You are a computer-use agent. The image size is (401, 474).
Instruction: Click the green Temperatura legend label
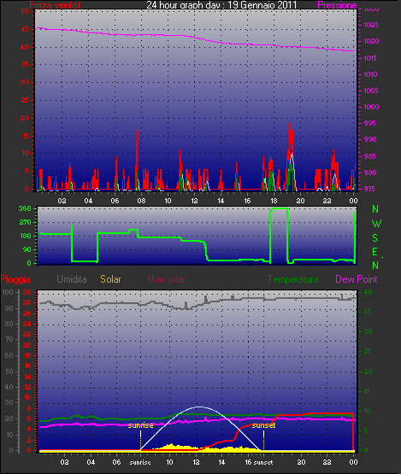[x=292, y=279]
